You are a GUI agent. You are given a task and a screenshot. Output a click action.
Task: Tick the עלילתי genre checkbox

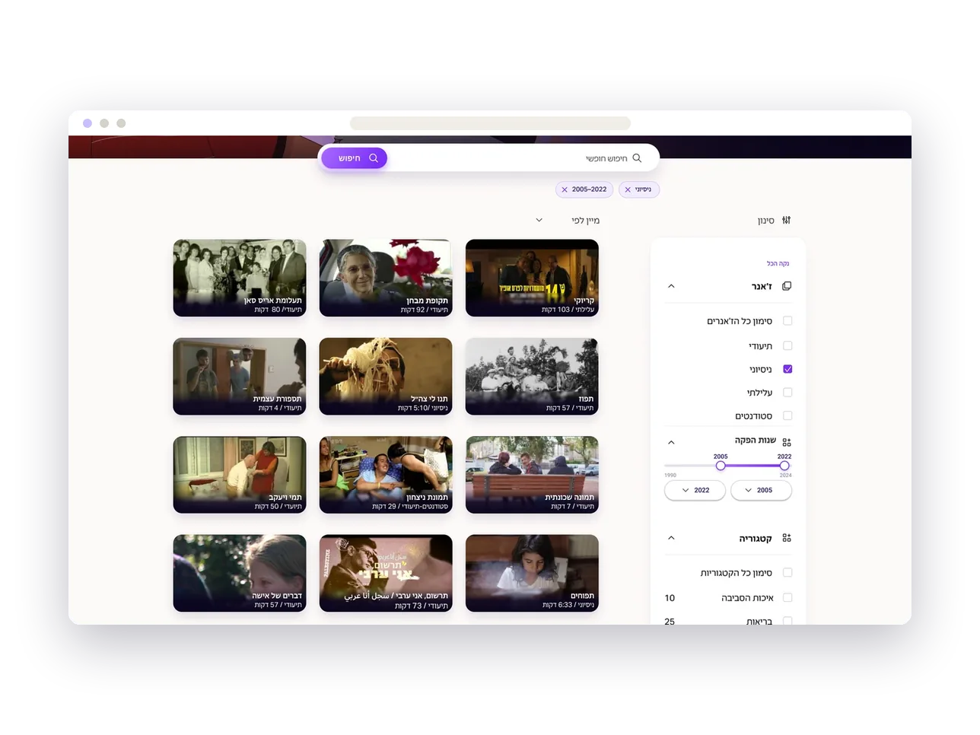click(x=787, y=393)
